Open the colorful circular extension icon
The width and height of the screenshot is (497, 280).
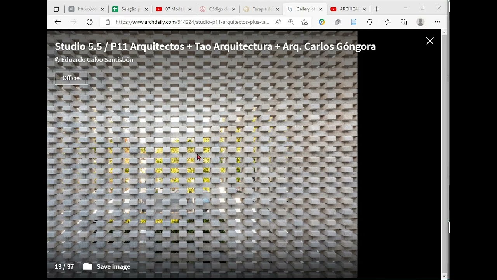[x=321, y=22]
